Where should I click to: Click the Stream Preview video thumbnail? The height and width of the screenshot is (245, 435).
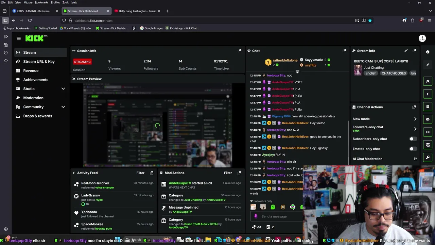pos(157,126)
